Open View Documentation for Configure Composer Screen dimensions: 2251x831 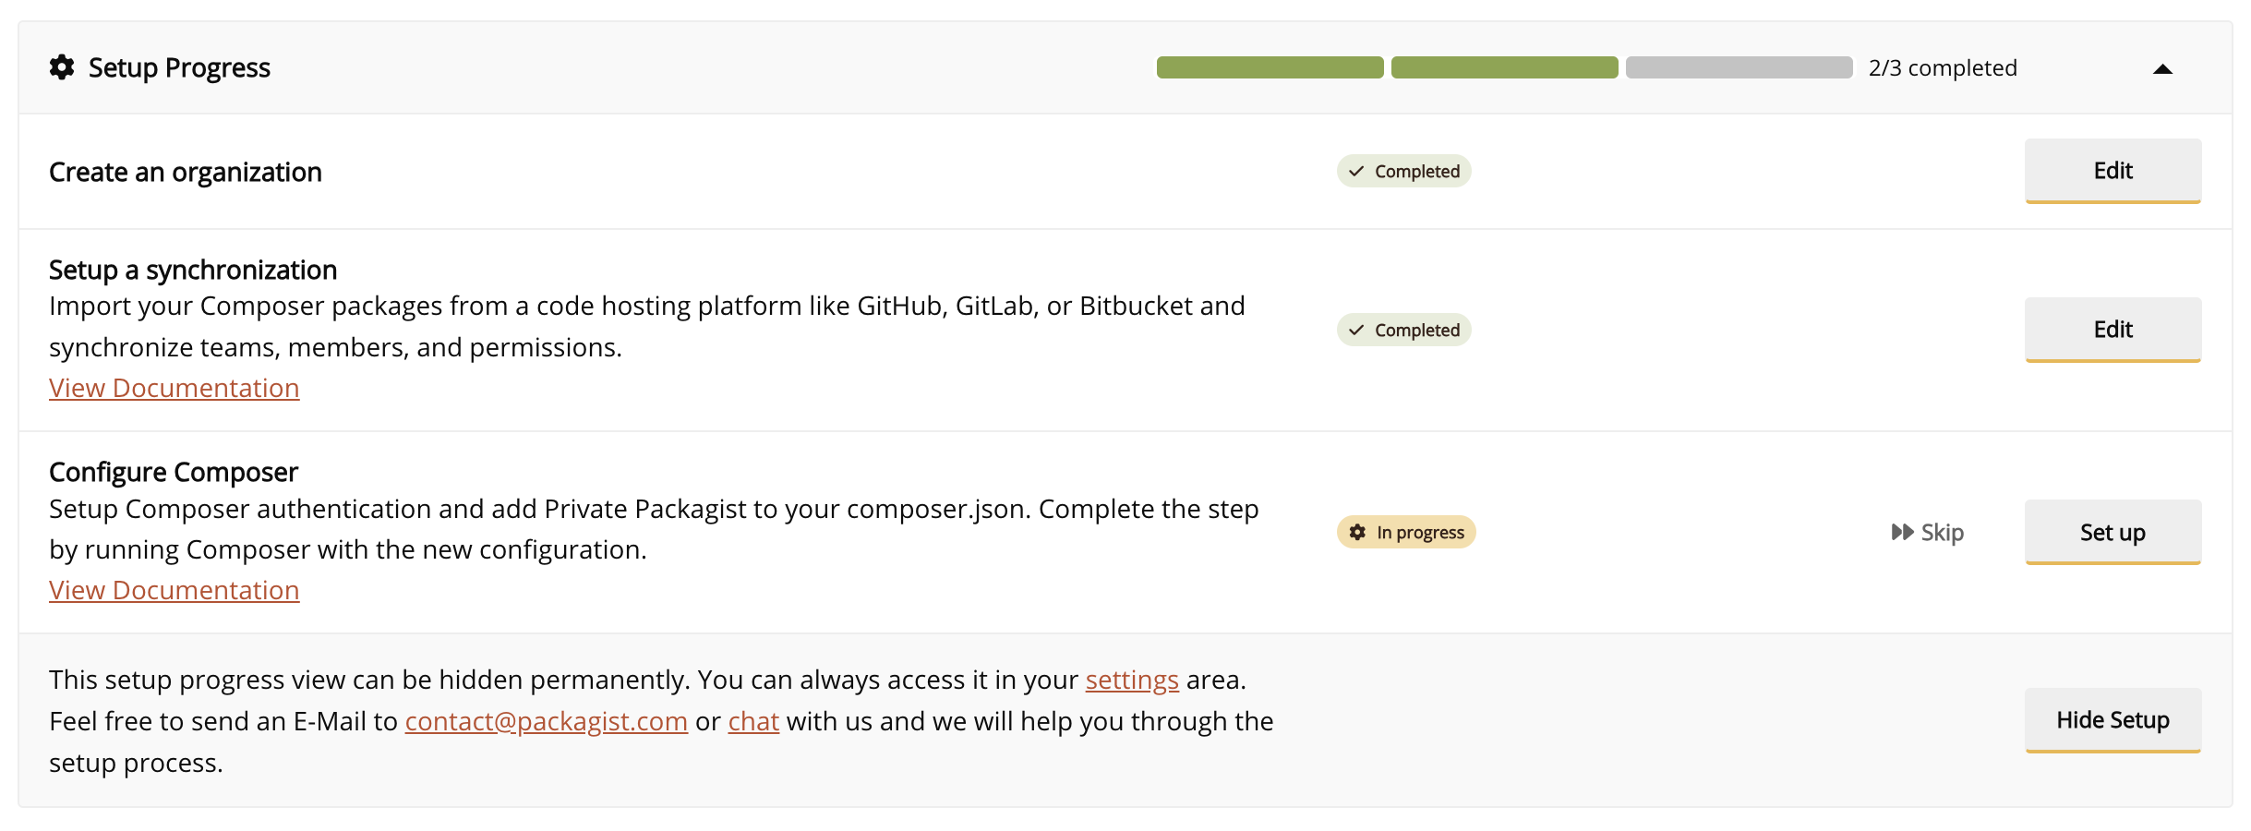point(175,591)
